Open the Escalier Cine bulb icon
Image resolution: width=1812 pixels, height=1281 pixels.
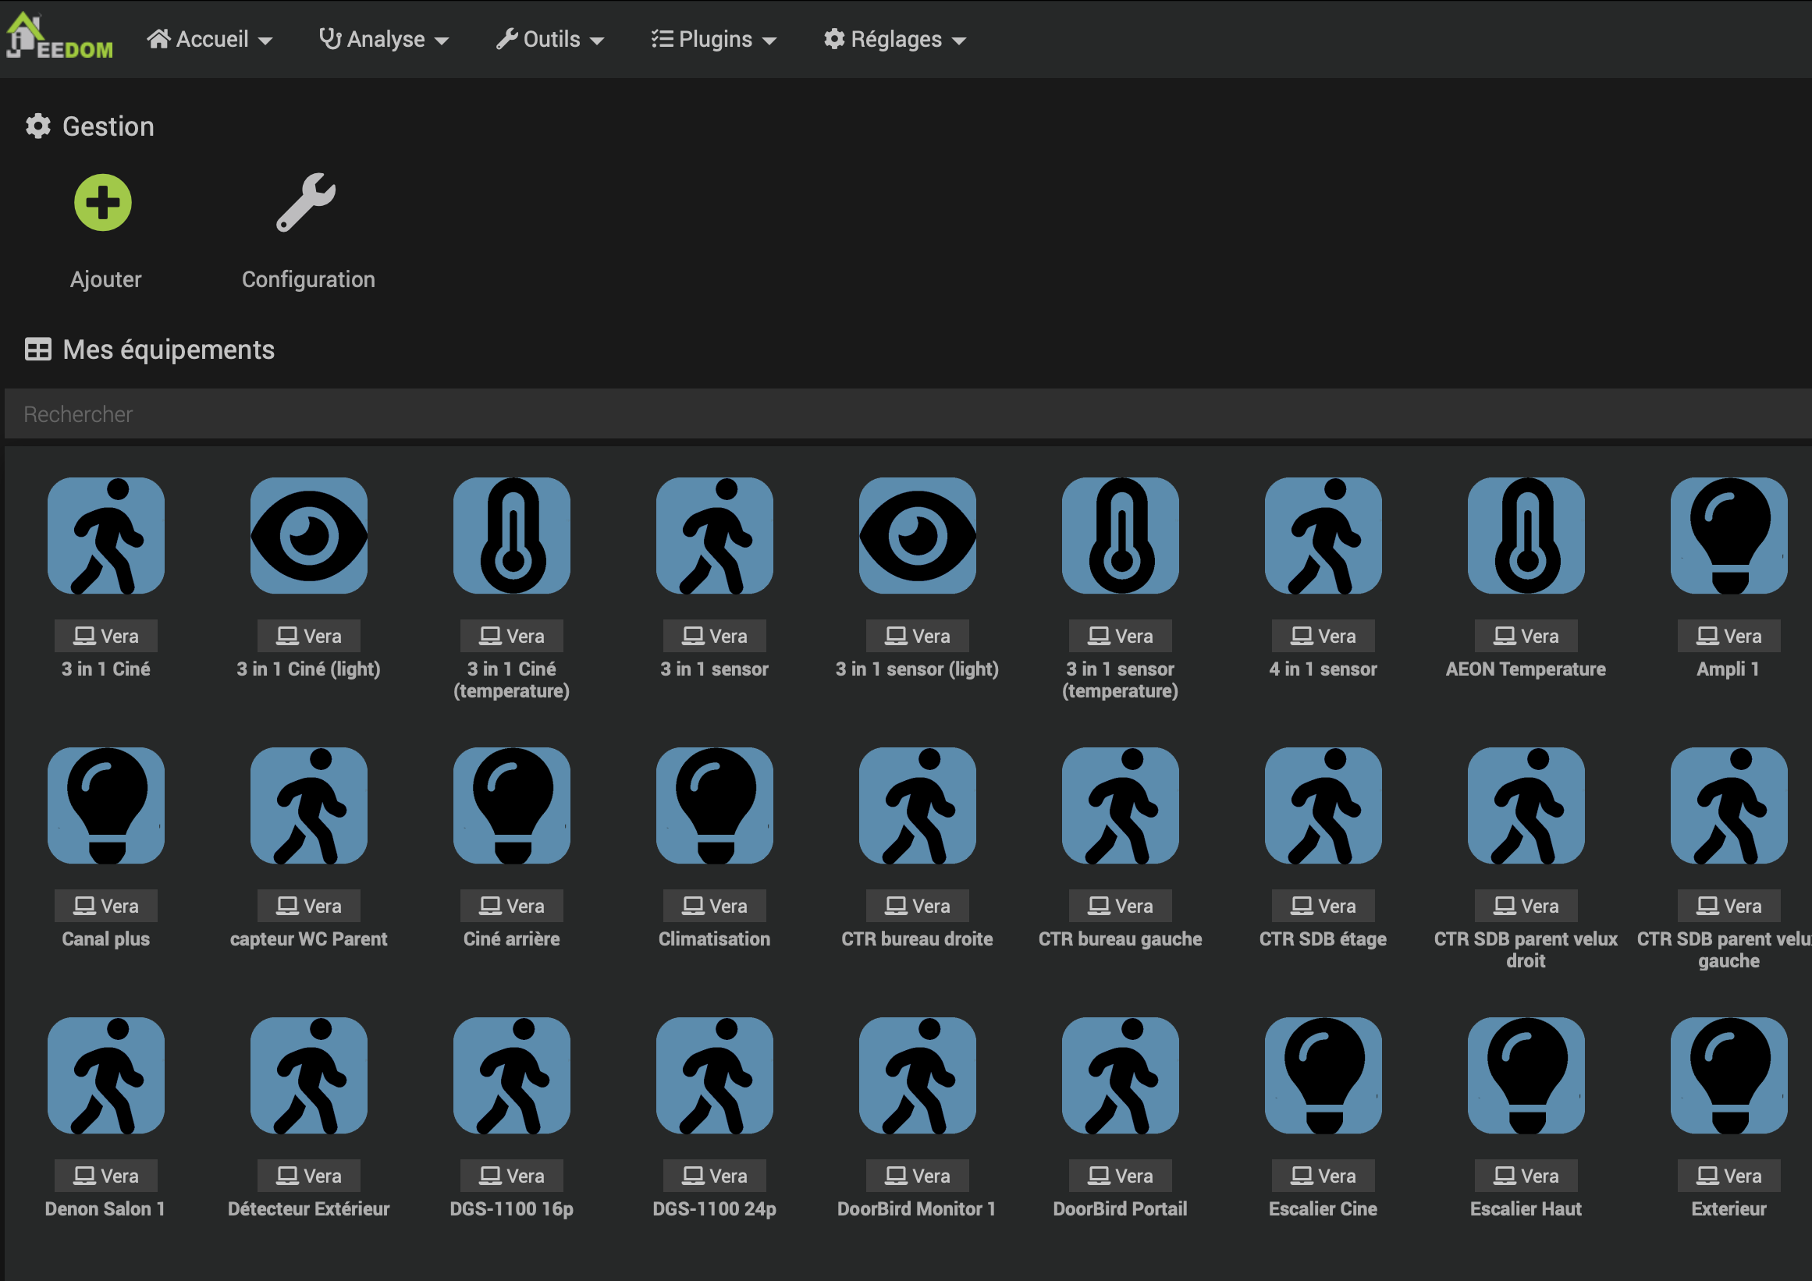pos(1323,1075)
